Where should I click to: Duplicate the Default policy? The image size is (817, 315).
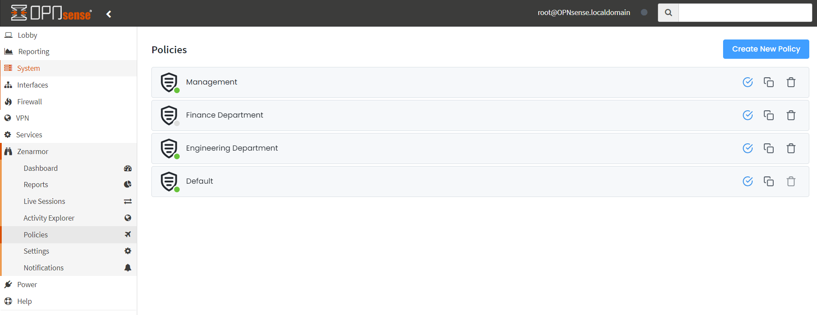pyautogui.click(x=769, y=181)
